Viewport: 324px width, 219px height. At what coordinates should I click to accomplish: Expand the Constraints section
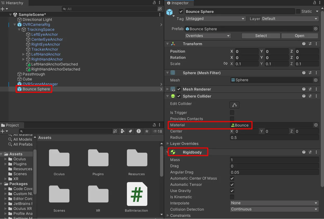(x=168, y=215)
